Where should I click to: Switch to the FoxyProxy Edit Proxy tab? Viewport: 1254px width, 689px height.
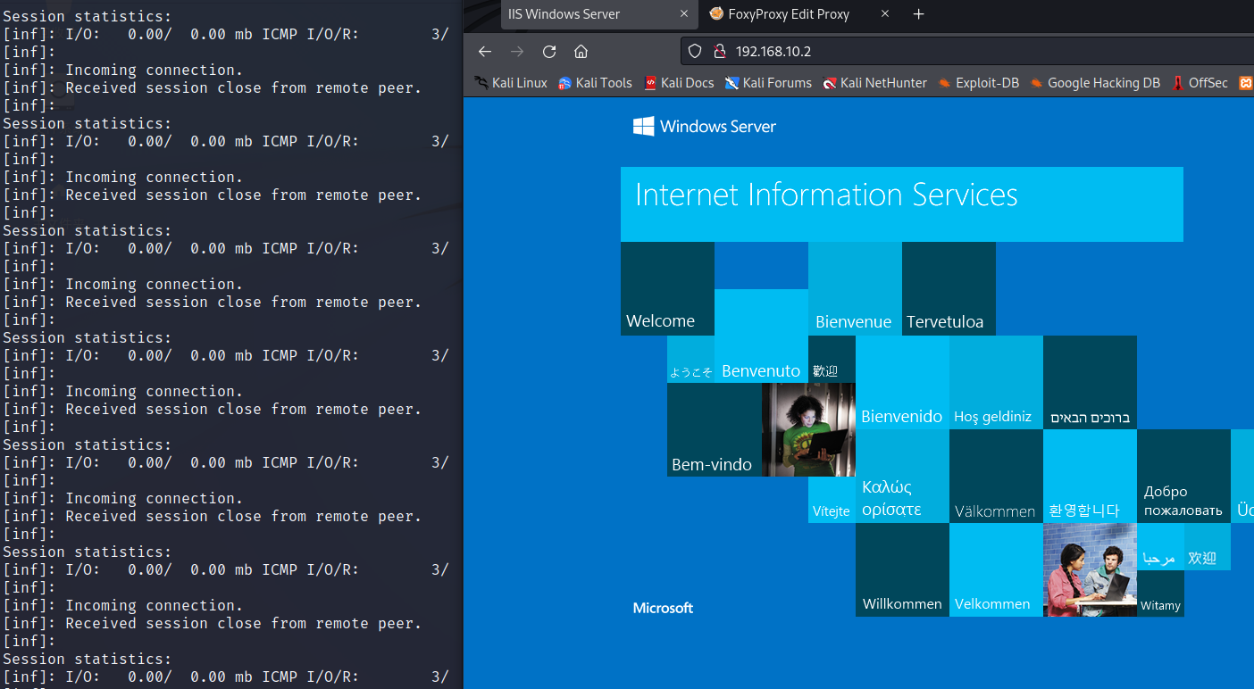click(x=798, y=14)
